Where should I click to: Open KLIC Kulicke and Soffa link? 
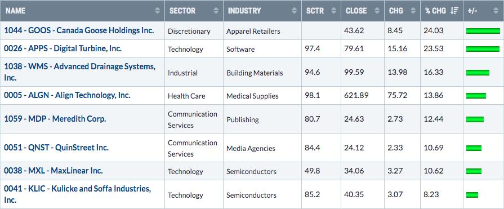point(78,194)
